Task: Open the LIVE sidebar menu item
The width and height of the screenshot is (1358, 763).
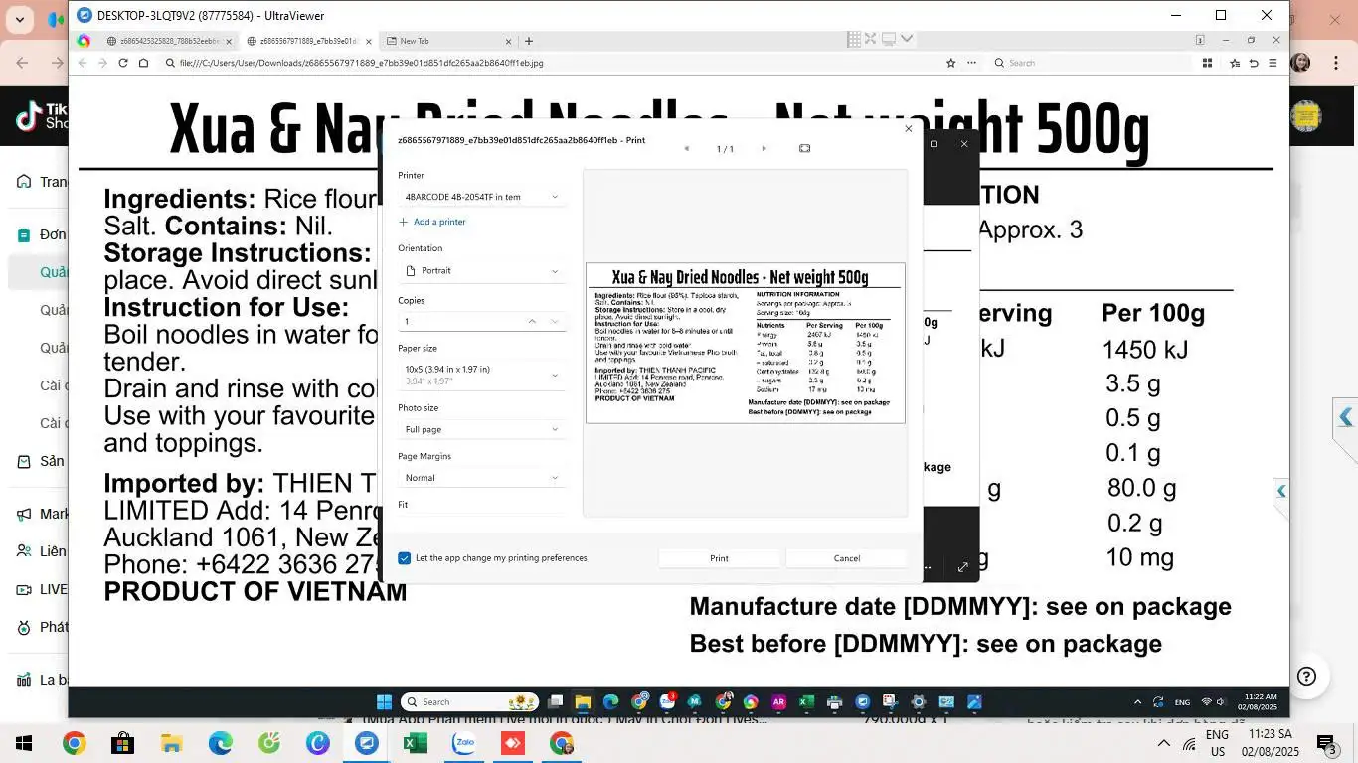Action: click(x=42, y=589)
